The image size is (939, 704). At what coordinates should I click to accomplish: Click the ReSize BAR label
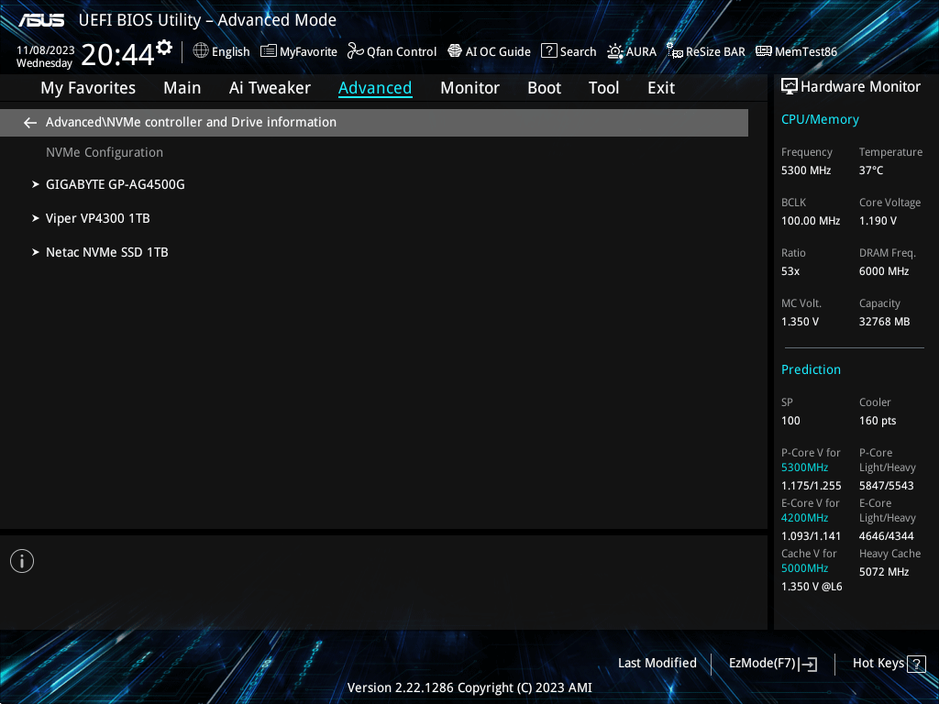tap(715, 51)
